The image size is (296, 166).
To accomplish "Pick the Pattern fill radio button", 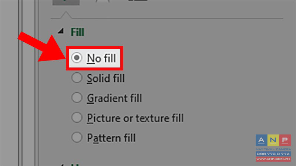I will [77, 137].
